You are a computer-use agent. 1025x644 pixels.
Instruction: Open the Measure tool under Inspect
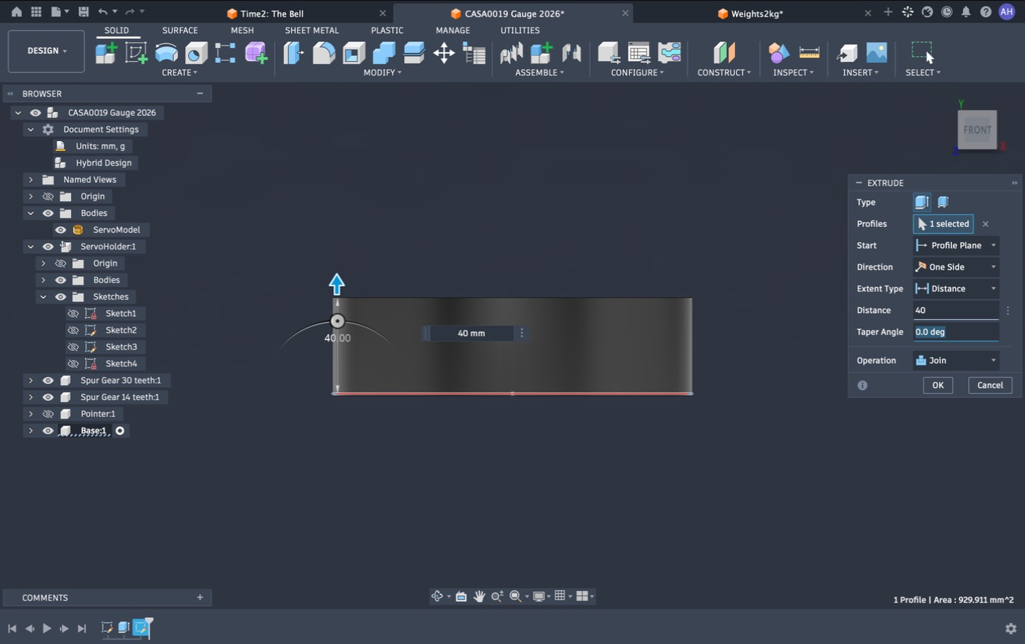(809, 53)
